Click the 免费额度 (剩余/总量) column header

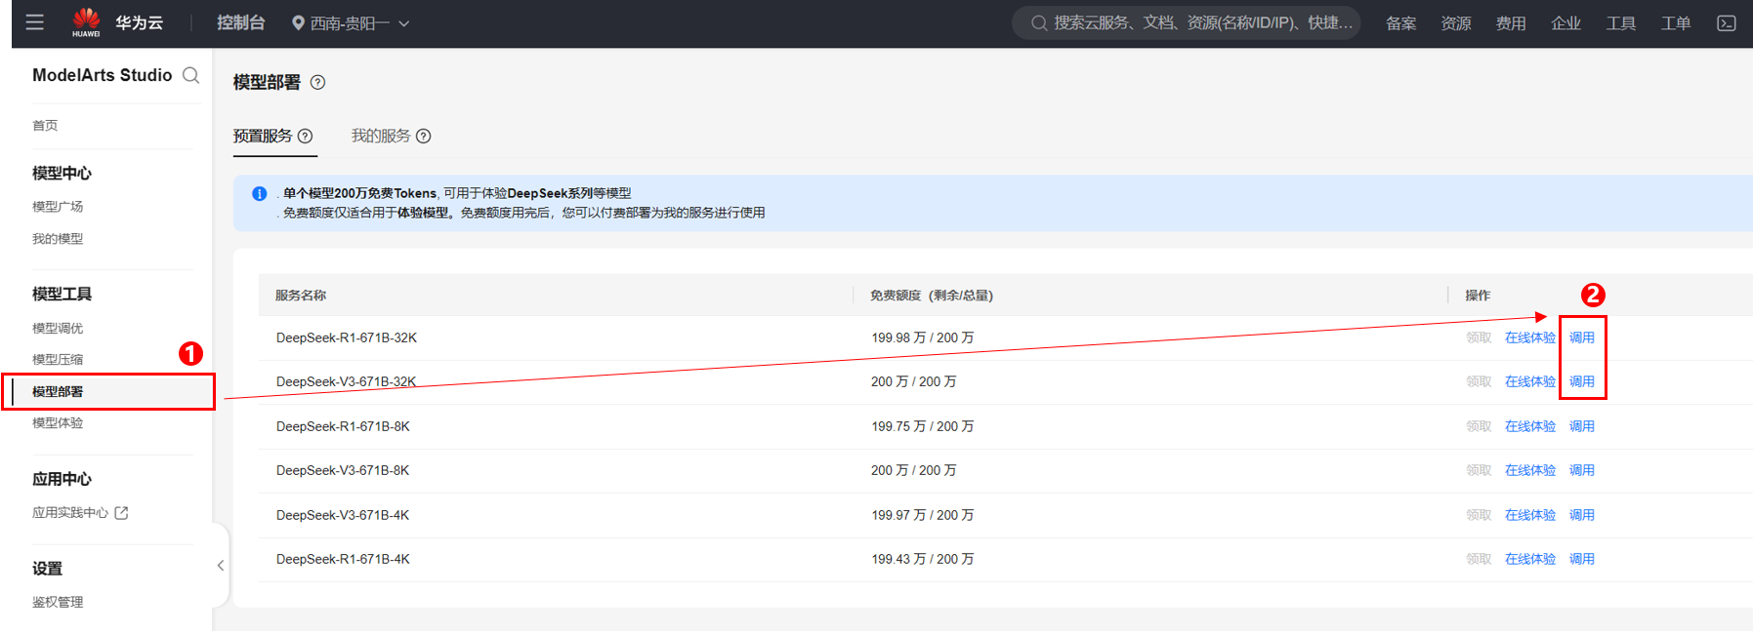(931, 295)
